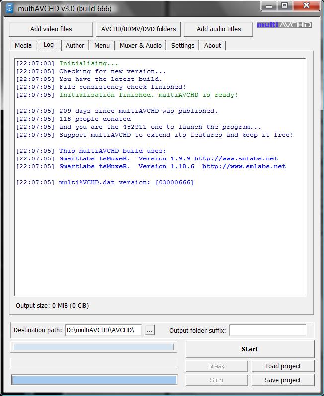Click the multiAVCHD app icon in title bar
The width and height of the screenshot is (324, 396).
9,8
